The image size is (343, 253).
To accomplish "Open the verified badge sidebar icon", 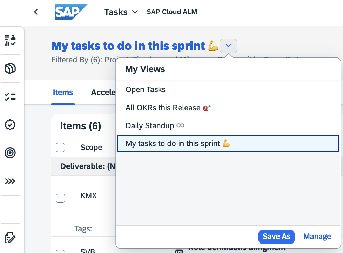I will point(10,125).
